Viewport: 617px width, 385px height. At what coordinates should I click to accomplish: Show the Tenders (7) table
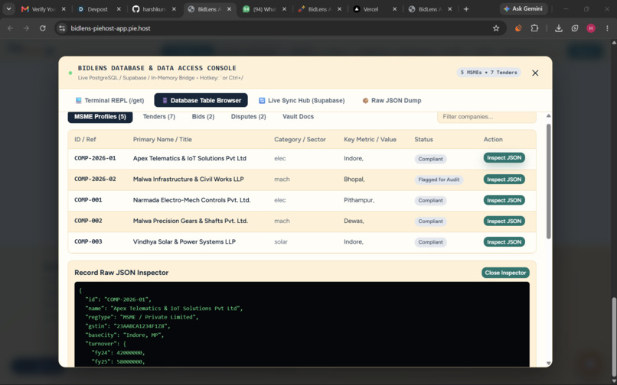click(x=159, y=117)
